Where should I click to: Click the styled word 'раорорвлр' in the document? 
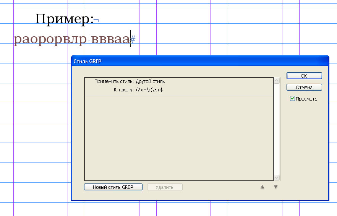[50, 39]
